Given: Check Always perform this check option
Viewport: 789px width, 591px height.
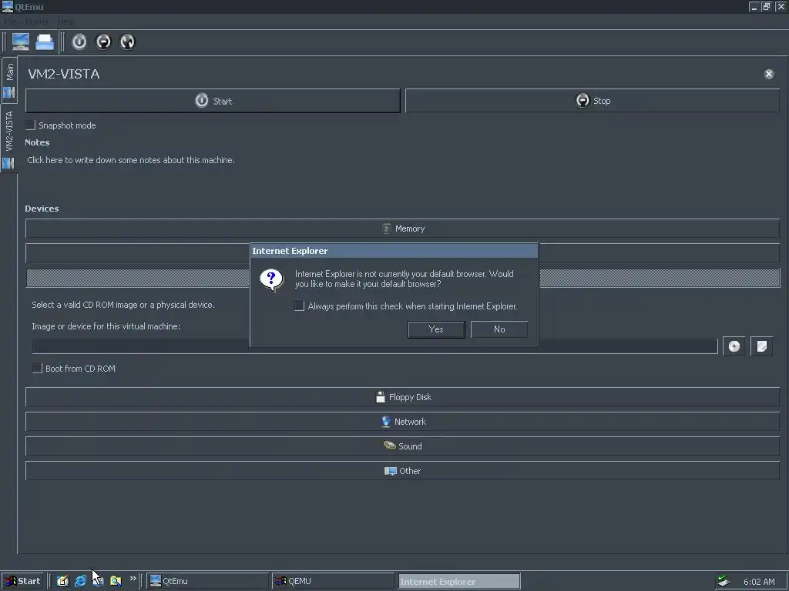Looking at the screenshot, I should pos(300,306).
